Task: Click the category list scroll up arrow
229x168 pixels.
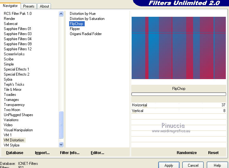Action: 61,14
